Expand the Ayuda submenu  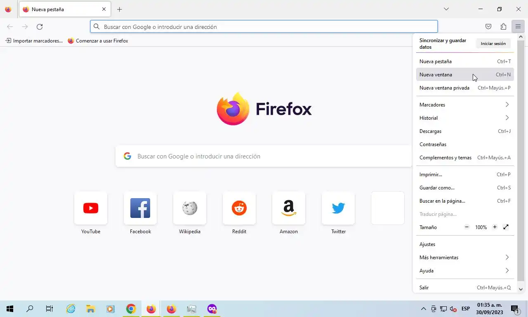[x=465, y=271]
